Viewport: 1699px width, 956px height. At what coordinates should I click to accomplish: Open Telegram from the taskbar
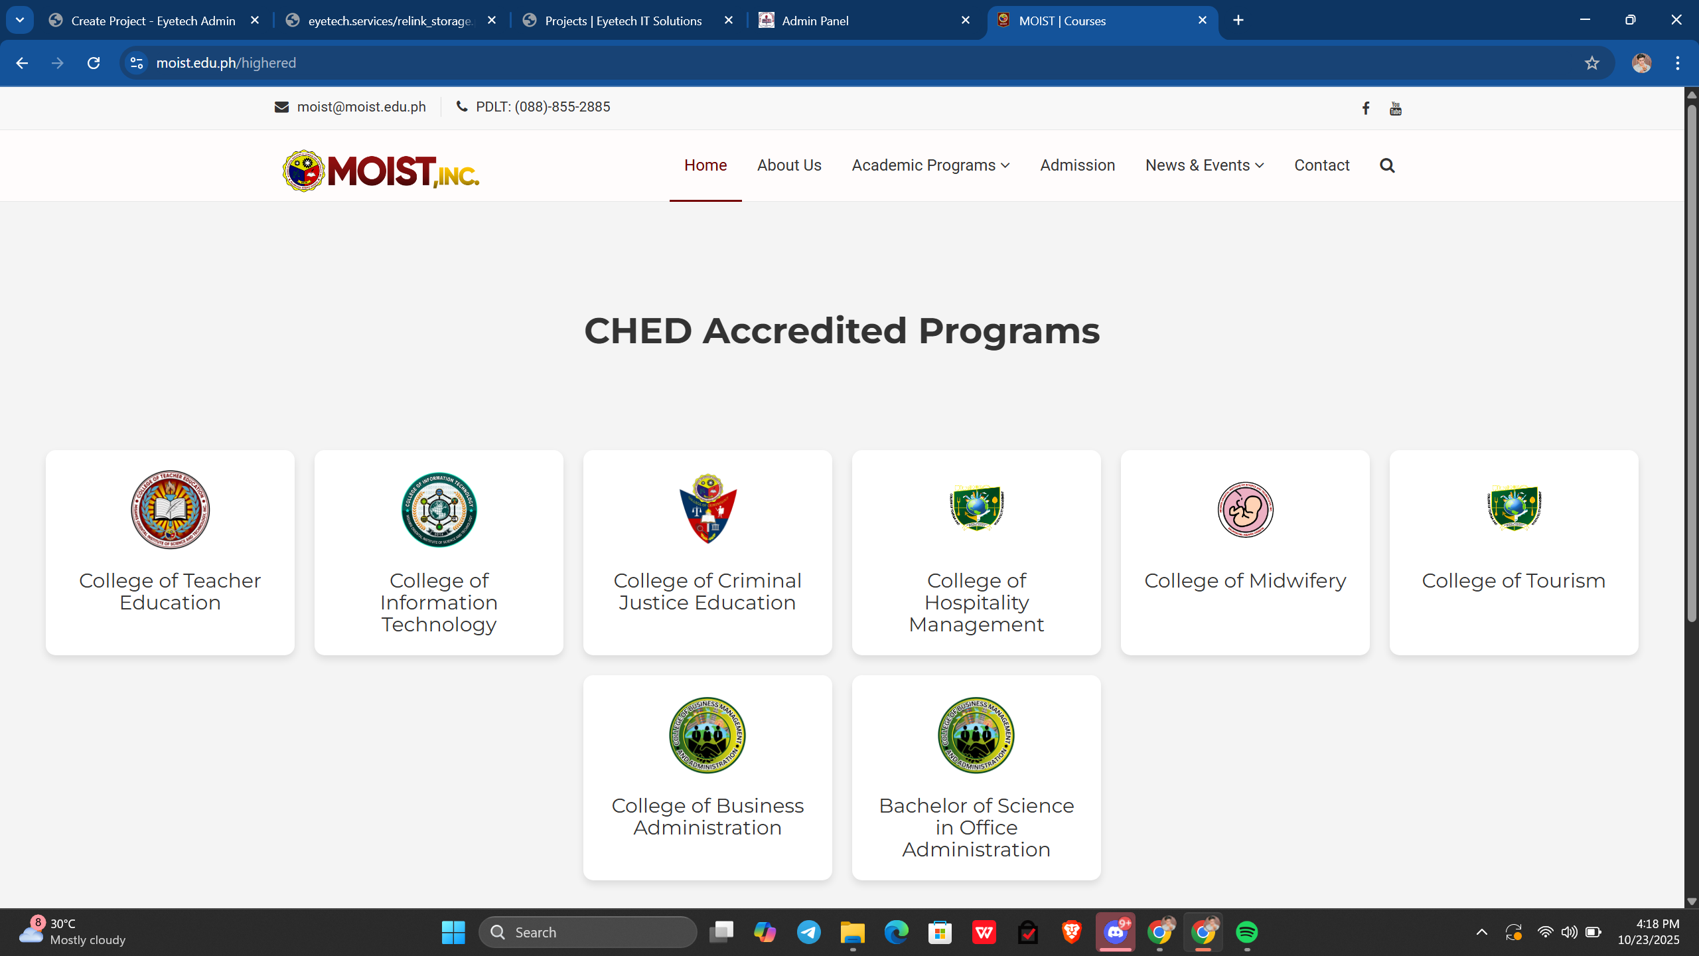tap(808, 932)
